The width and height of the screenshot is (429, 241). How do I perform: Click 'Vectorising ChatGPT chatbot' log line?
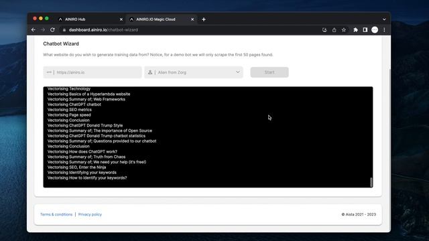pyautogui.click(x=74, y=104)
